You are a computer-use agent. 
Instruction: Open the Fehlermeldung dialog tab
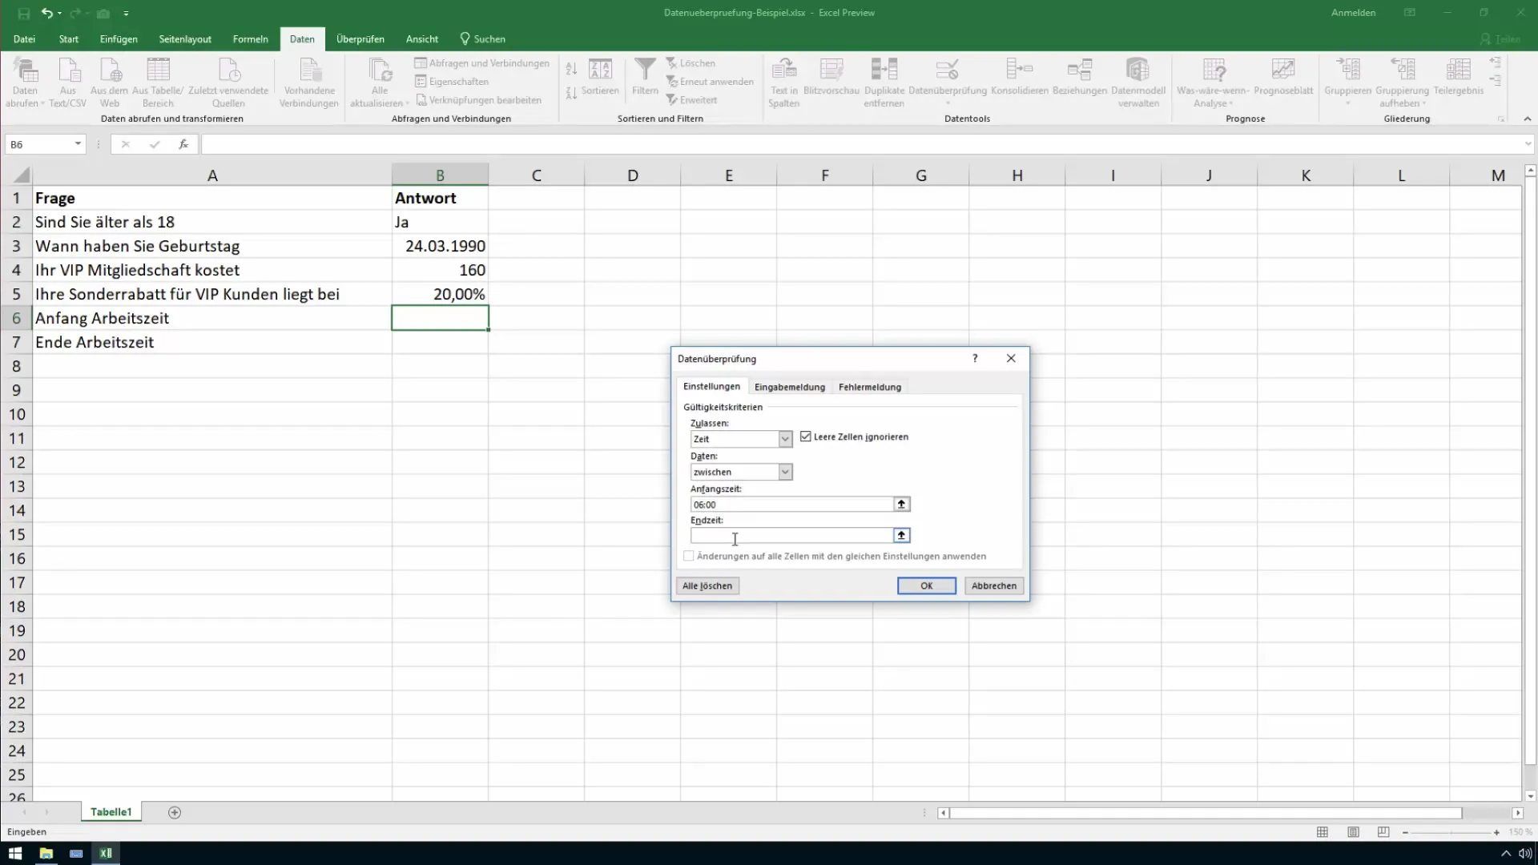click(x=870, y=387)
